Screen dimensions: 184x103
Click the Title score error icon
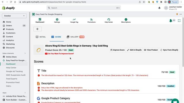[39, 76]
